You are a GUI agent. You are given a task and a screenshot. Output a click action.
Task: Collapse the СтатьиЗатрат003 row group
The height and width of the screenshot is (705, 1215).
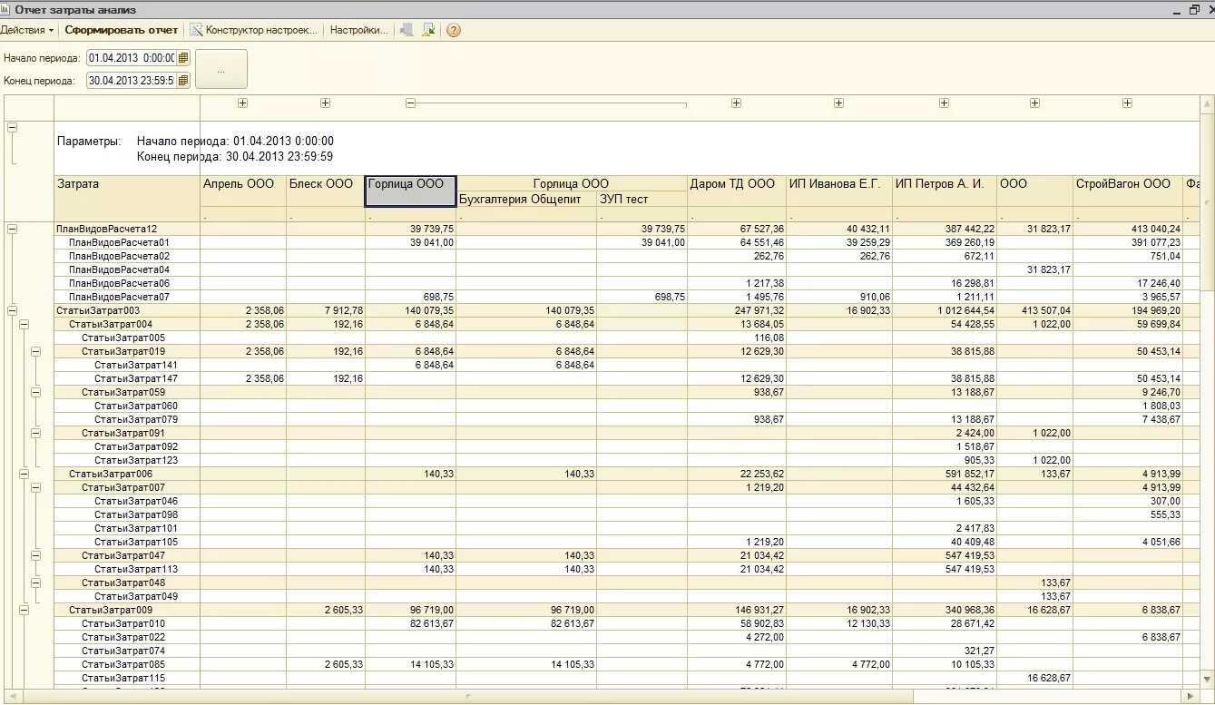pyautogui.click(x=12, y=310)
